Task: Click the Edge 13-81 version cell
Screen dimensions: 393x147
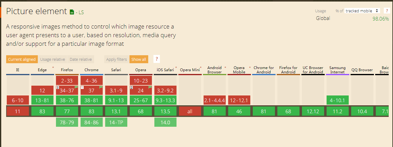Action: (x=42, y=100)
